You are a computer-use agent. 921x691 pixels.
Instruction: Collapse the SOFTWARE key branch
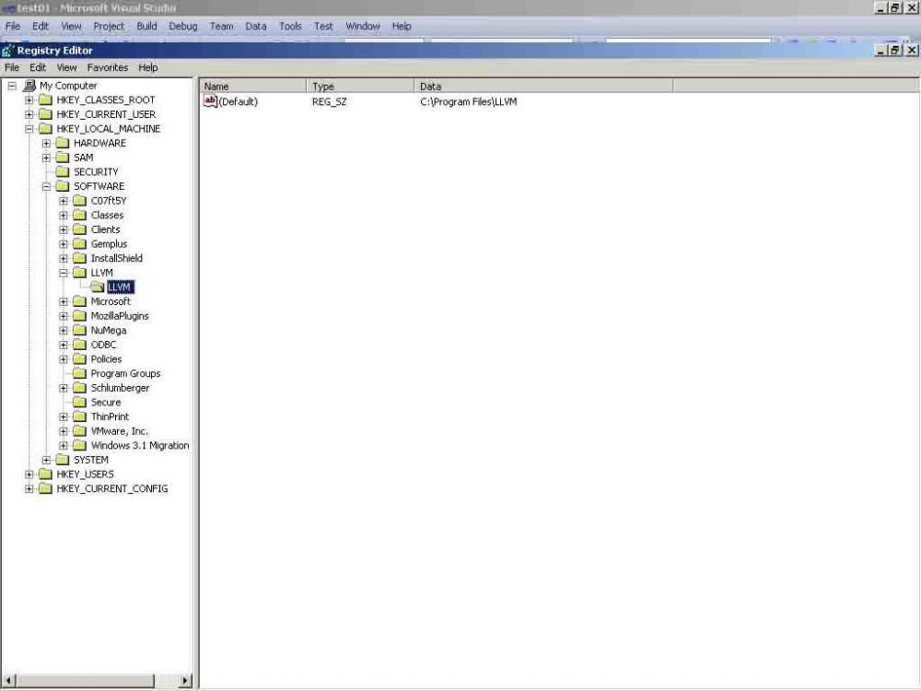tap(46, 186)
